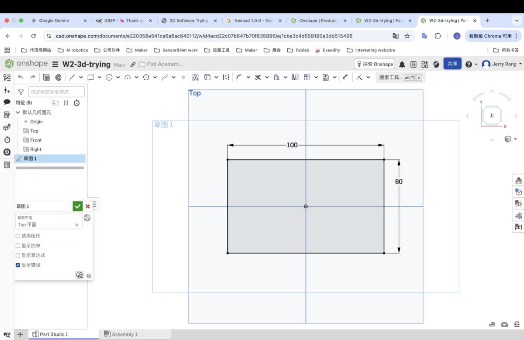Click the 共享 share button
Image resolution: width=524 pixels, height=340 pixels.
(x=452, y=64)
